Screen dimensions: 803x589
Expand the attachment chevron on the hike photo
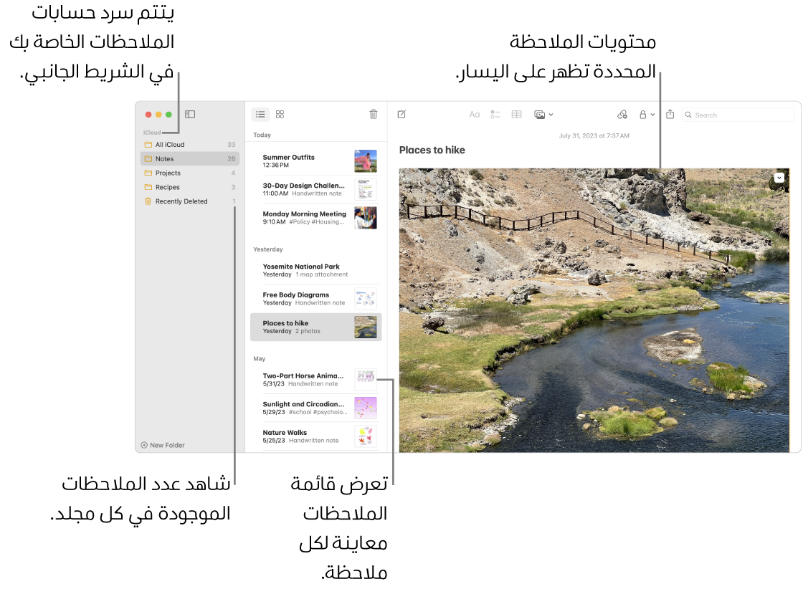click(x=779, y=177)
